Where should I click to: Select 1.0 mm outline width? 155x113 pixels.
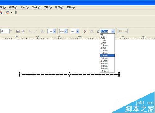pos(107,53)
